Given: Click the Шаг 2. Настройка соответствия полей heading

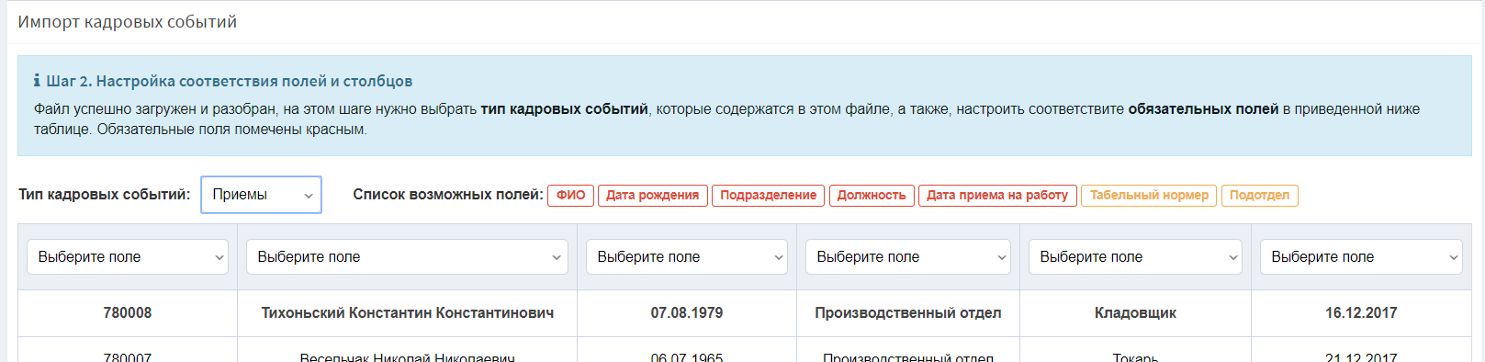Looking at the screenshot, I should [x=230, y=81].
